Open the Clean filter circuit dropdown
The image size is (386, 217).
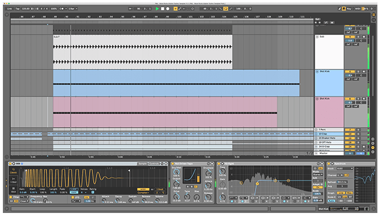(x=24, y=201)
